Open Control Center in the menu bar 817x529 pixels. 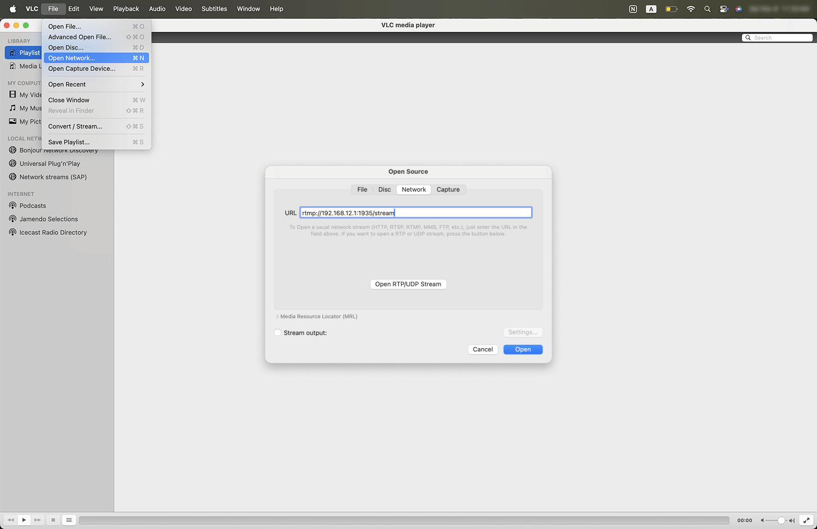[x=723, y=9]
